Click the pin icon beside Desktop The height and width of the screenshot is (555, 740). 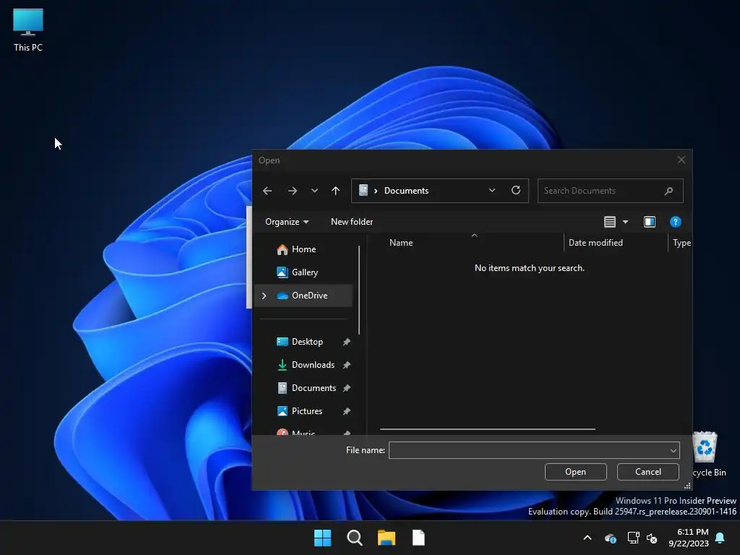tap(346, 342)
